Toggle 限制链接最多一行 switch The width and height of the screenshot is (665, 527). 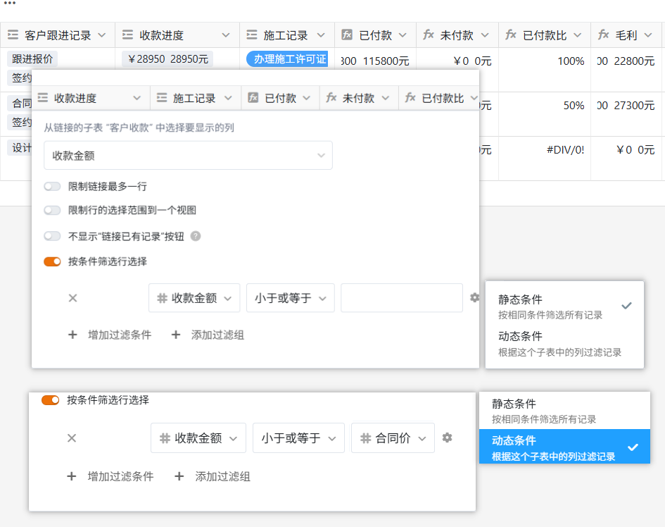(52, 187)
